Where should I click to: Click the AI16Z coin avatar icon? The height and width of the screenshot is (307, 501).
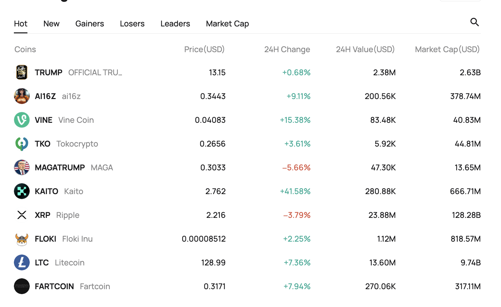(x=22, y=96)
